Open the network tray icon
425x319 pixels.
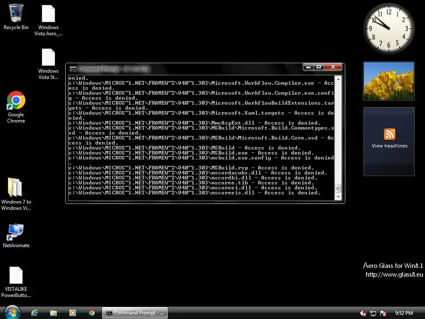tap(373, 313)
